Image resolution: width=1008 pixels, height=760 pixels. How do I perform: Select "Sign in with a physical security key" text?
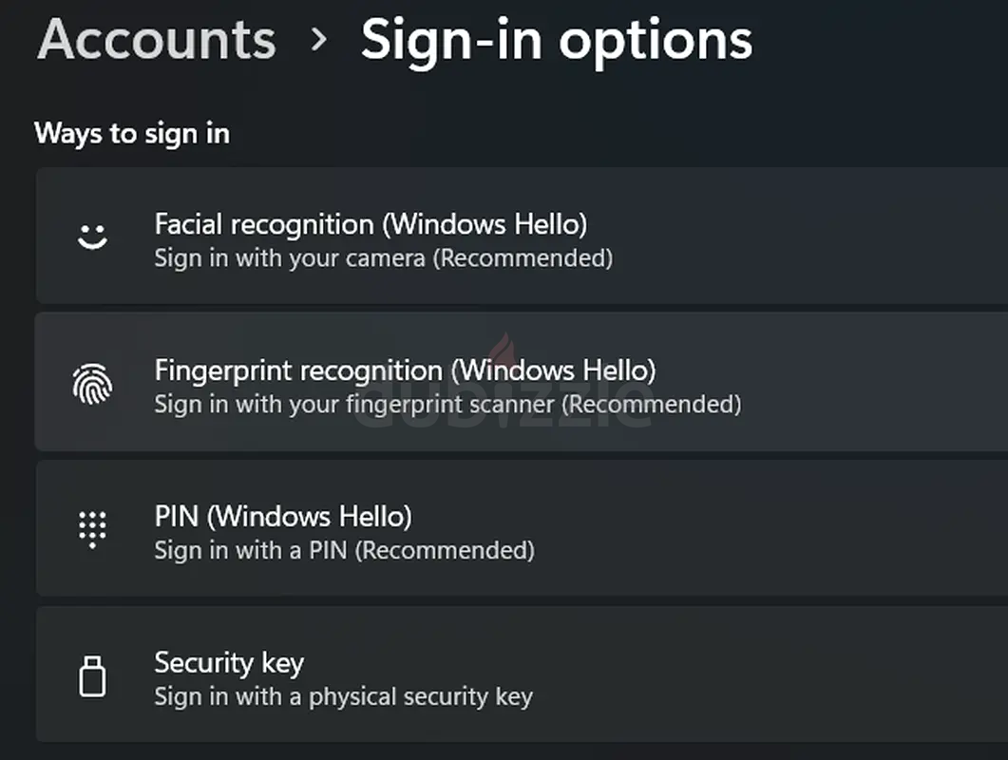pyautogui.click(x=344, y=697)
